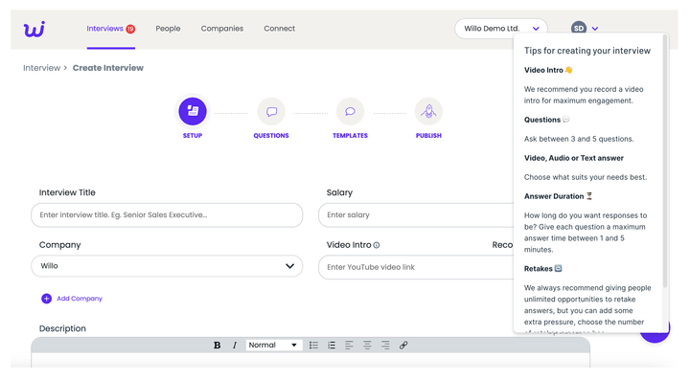
Task: Switch to the People tab
Action: [x=168, y=29]
